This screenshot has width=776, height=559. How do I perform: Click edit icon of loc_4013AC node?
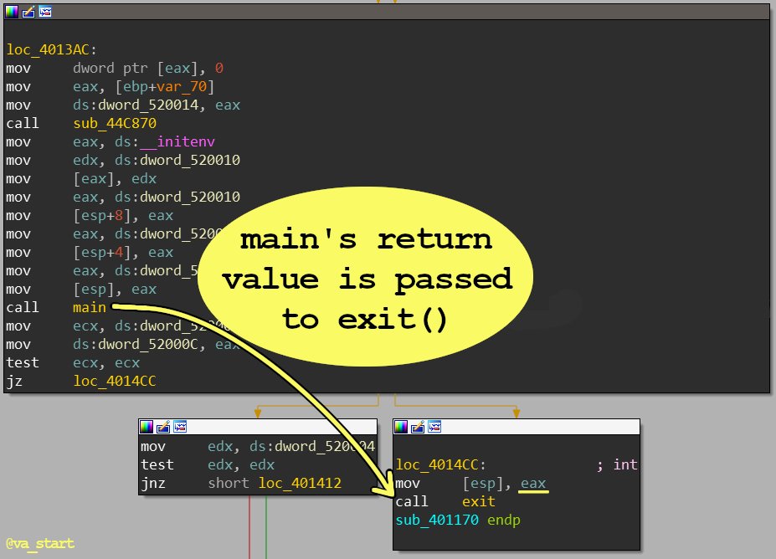coord(28,12)
